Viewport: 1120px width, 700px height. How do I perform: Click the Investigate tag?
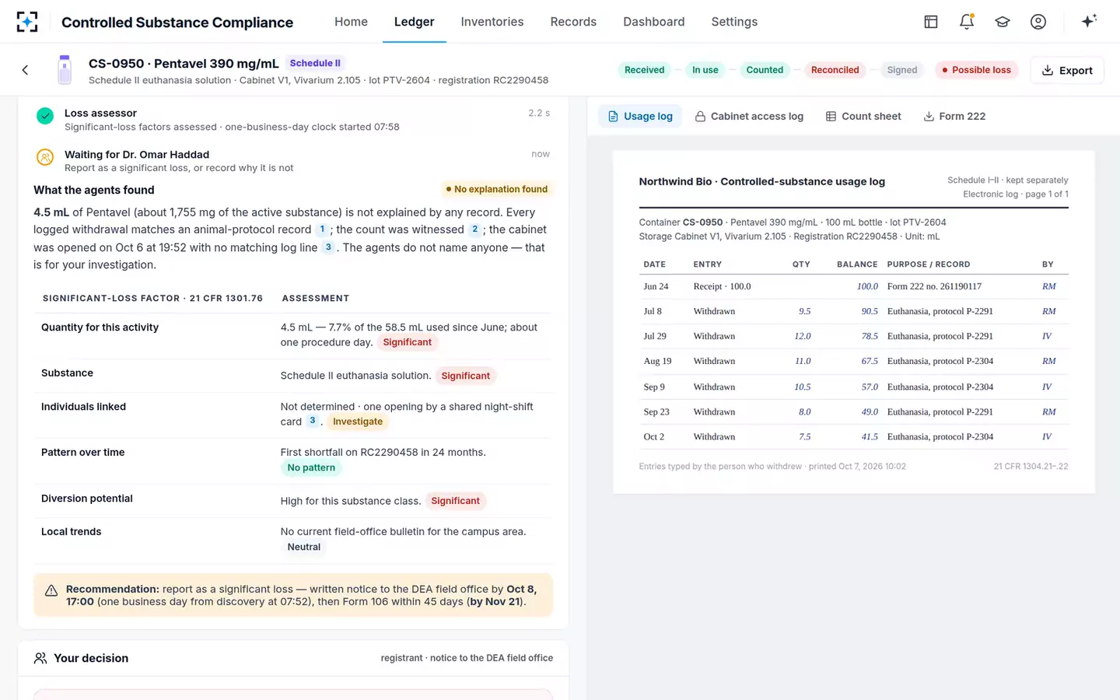click(x=358, y=422)
